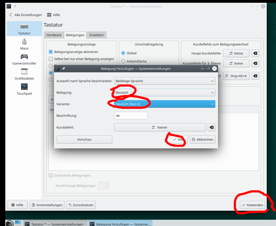The height and width of the screenshot is (226, 276).
Task: Click the Zurücksetzen button
Action: 81,205
